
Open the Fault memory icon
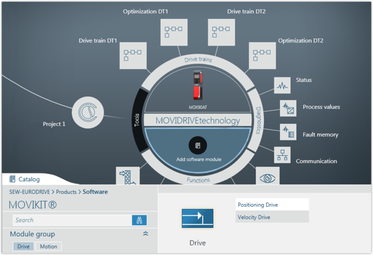coord(288,132)
